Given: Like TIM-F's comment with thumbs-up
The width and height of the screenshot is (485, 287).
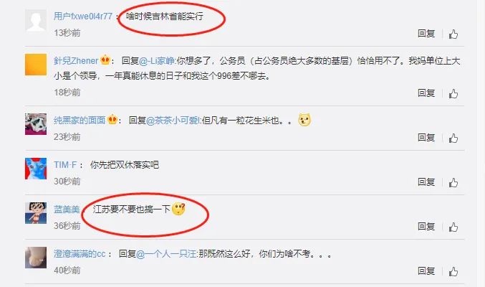Looking at the screenshot, I should pos(453,182).
